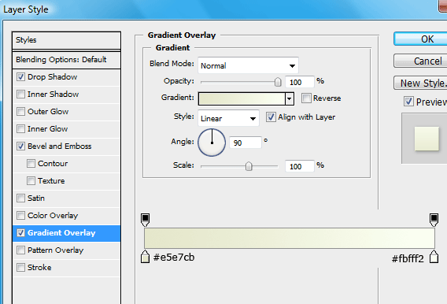Select the Gradient Overlay row label
Viewport: 447px width, 304px height.
point(61,233)
